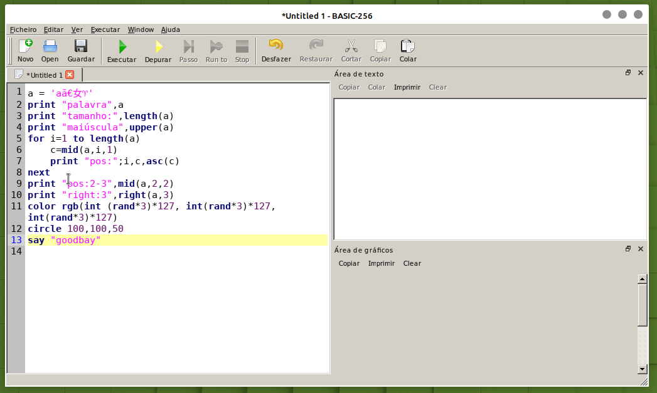Create a new file with Novo
The image size is (657, 393).
tap(25, 51)
